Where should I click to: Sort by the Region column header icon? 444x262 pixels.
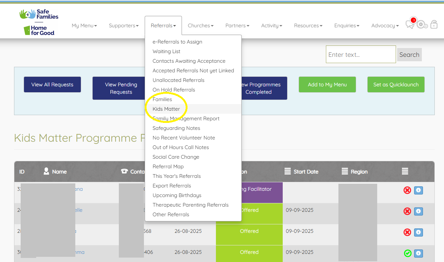345,171
